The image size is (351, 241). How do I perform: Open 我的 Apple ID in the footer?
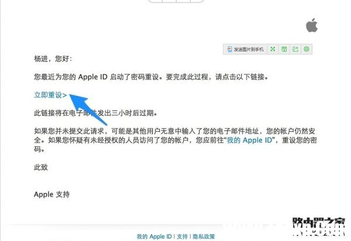(154, 236)
